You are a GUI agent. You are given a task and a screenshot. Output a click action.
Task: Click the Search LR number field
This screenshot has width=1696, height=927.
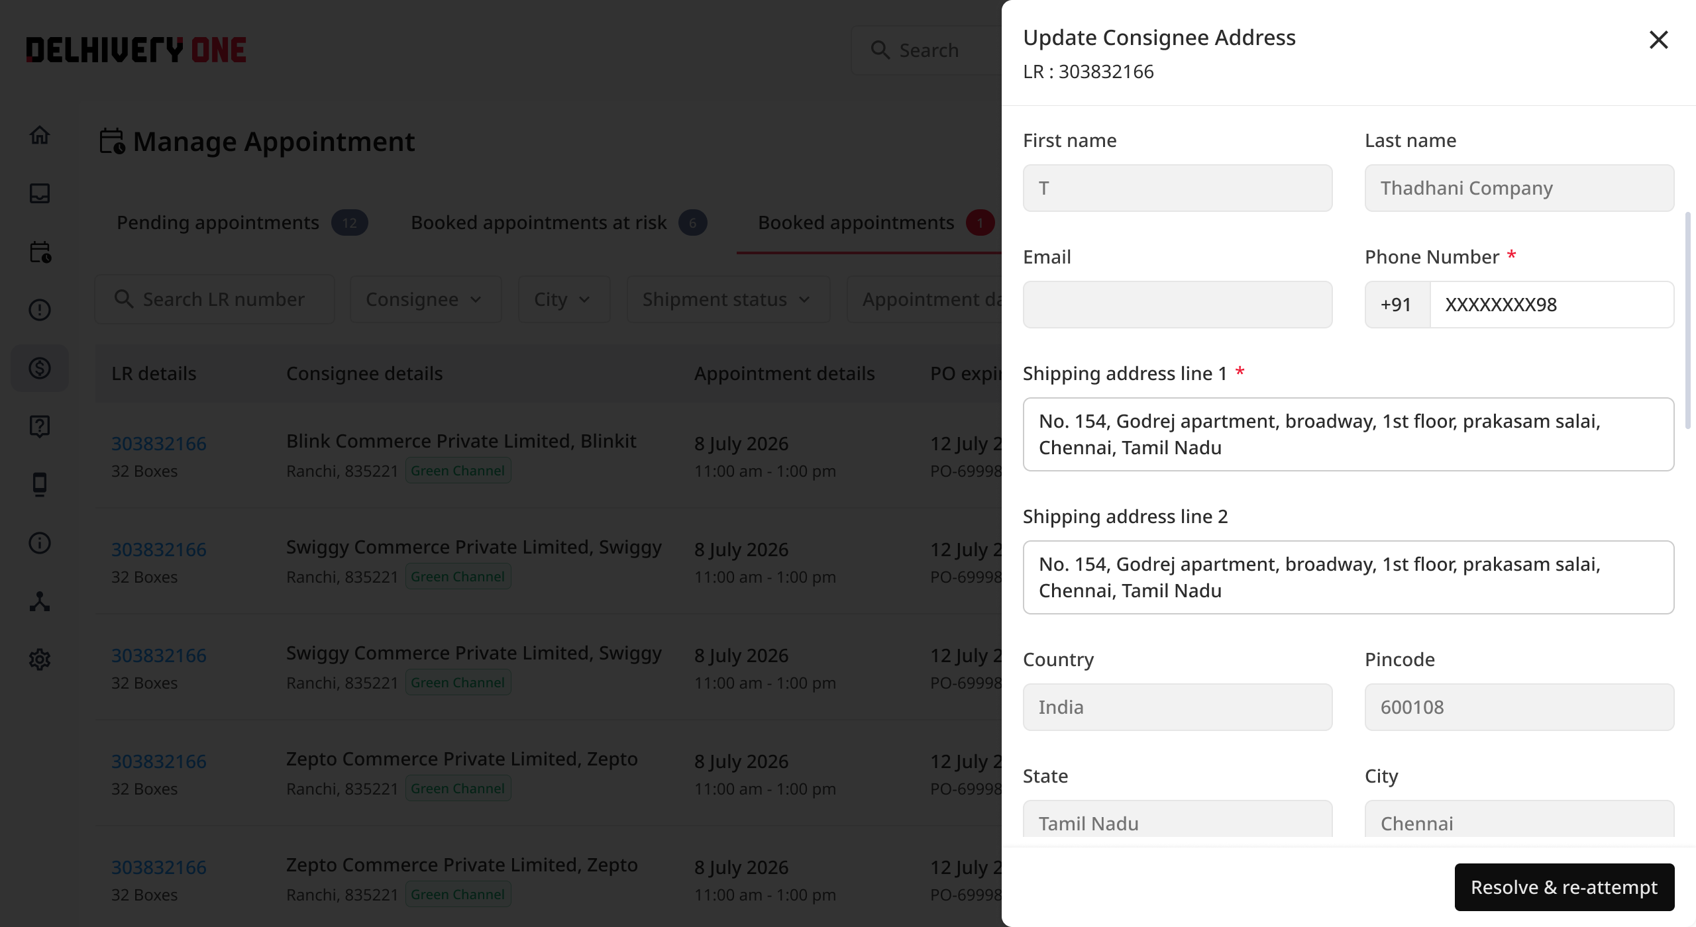[215, 299]
